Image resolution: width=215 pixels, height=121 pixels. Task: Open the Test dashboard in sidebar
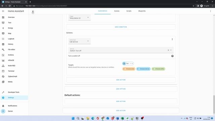14,23
